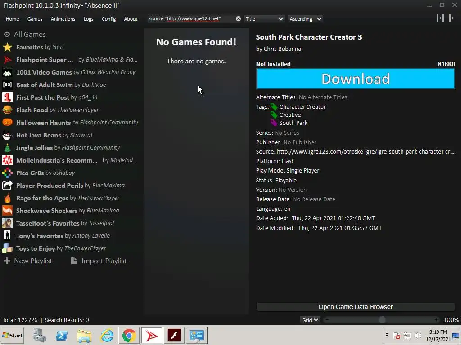Open the Logs tab
This screenshot has height=345, width=461.
pyautogui.click(x=89, y=19)
